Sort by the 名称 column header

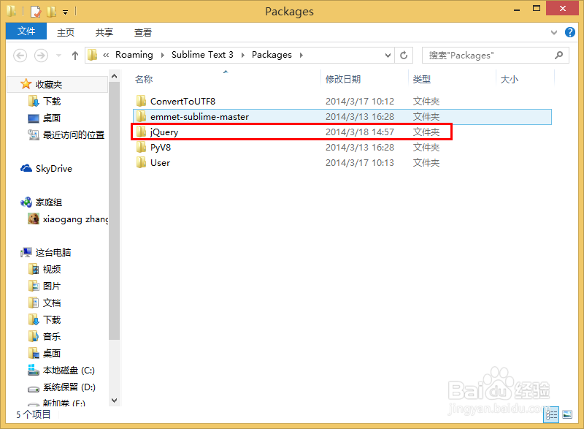(x=144, y=80)
